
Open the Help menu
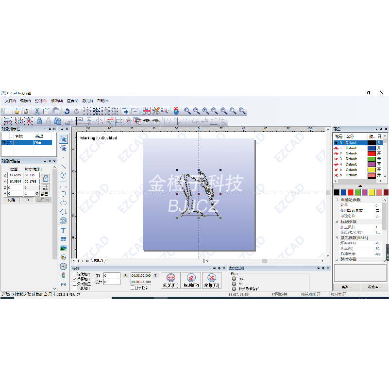102,101
